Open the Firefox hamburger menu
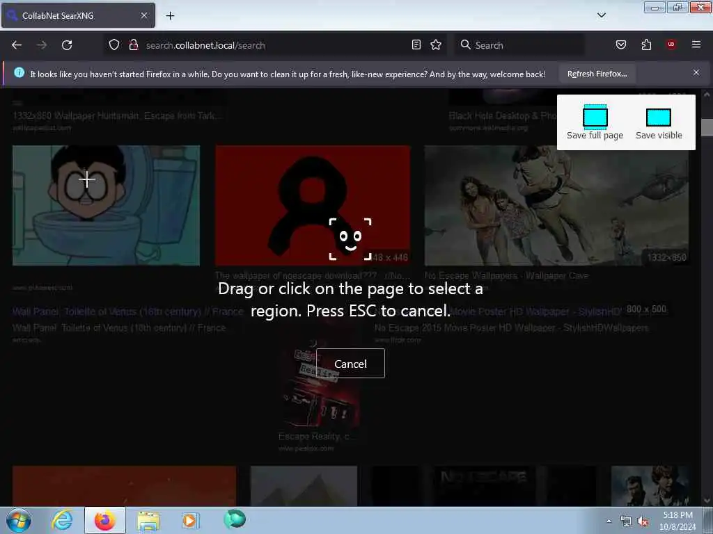The width and height of the screenshot is (713, 534). click(696, 44)
